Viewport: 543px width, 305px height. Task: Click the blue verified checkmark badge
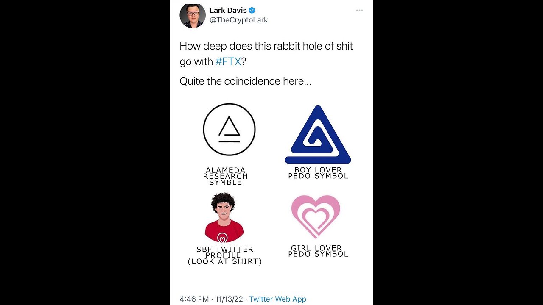pyautogui.click(x=252, y=11)
